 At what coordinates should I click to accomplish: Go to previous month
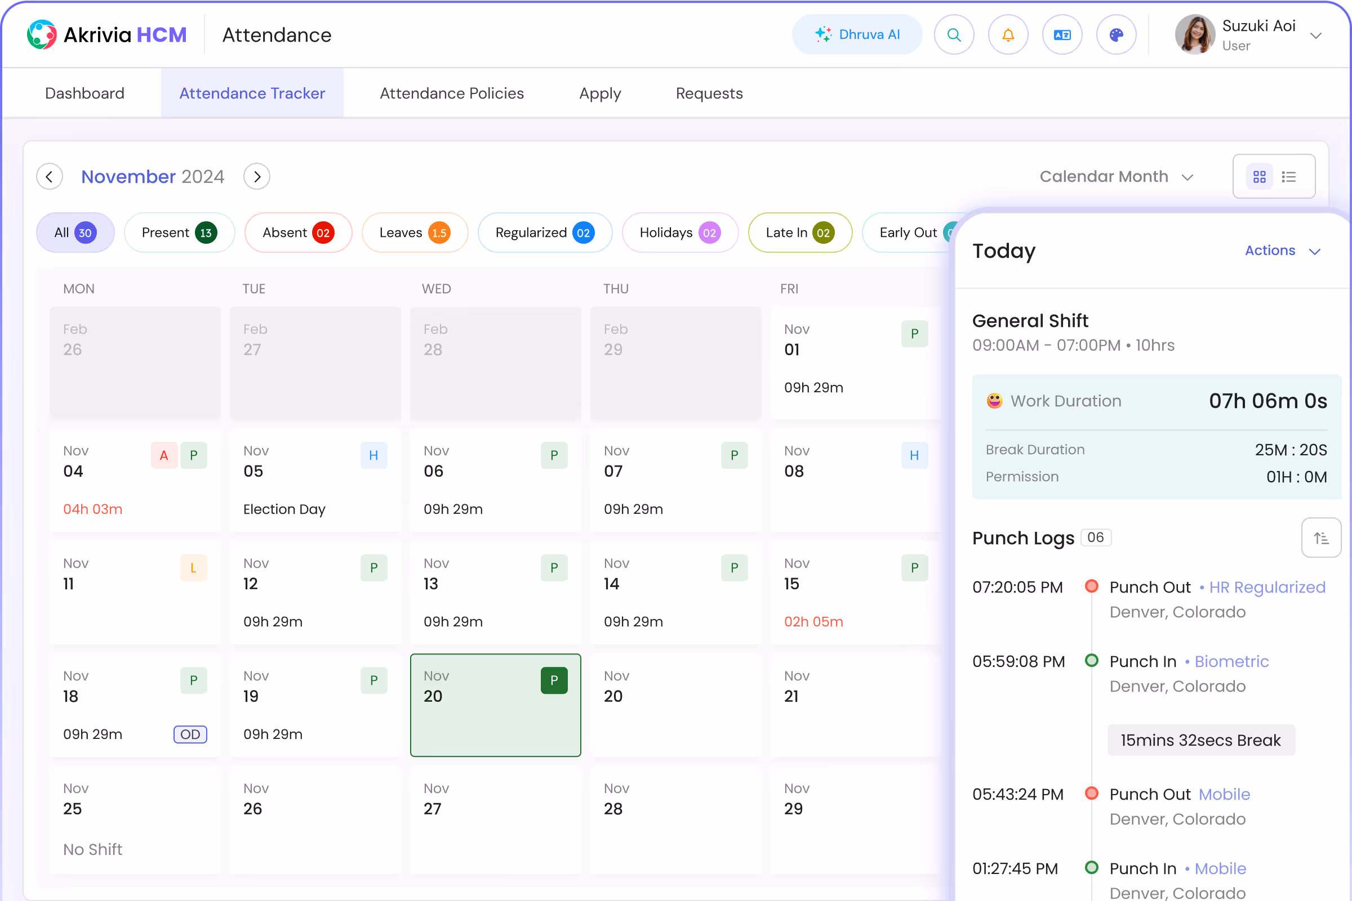pos(50,176)
